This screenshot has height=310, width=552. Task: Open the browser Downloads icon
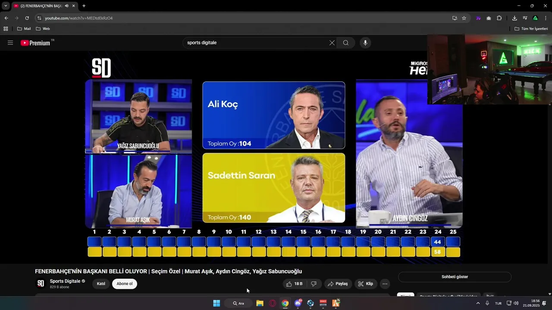(x=514, y=18)
